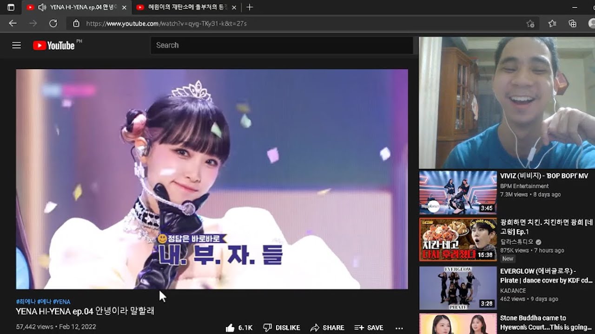Click the video title YENA HI-YENA ep.04
The image size is (595, 334).
click(85, 311)
